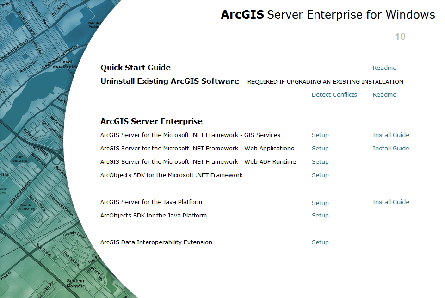
Task: Click text 'ArcGIS Server for the Java Platform'
Action: coord(151,202)
